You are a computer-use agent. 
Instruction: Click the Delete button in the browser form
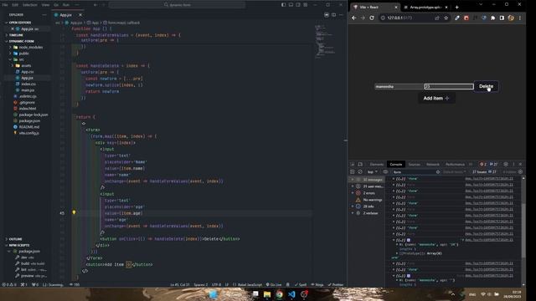click(486, 86)
